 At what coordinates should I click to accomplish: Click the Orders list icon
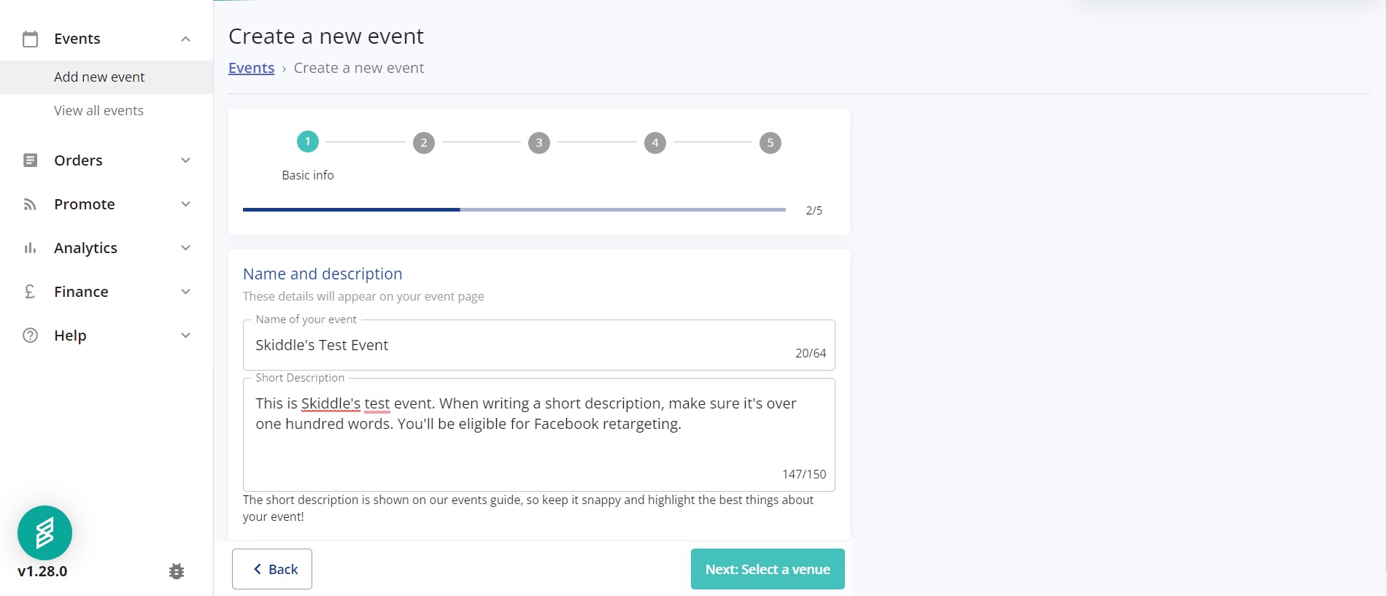pyautogui.click(x=30, y=160)
